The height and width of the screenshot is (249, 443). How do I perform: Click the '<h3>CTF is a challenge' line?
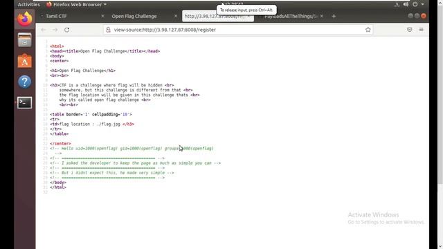(112, 85)
